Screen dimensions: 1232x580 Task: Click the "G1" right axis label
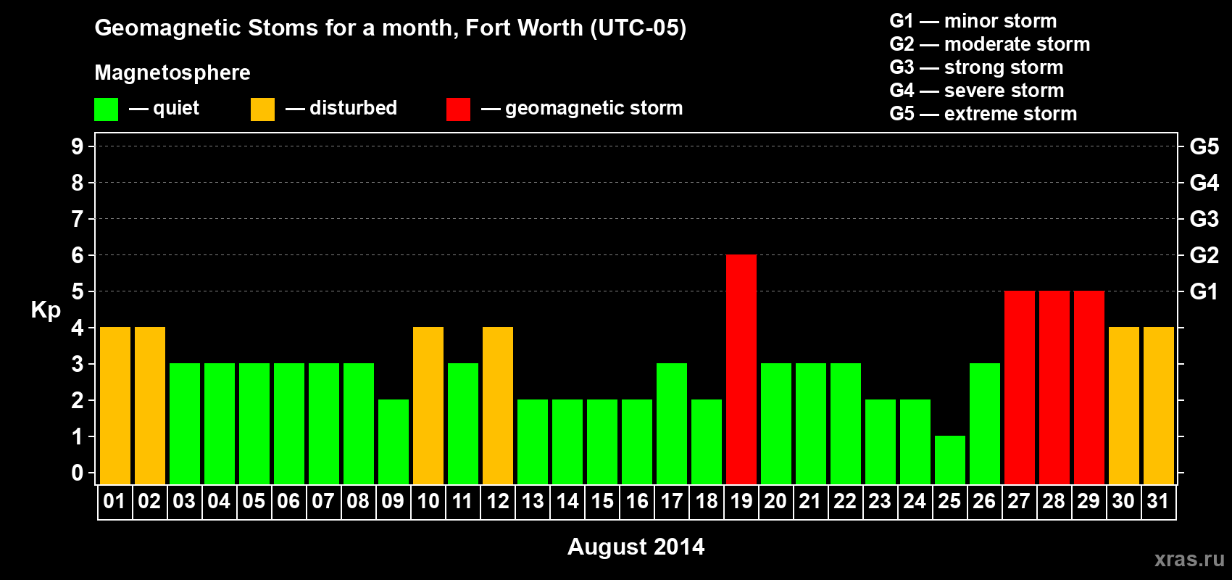1204,291
